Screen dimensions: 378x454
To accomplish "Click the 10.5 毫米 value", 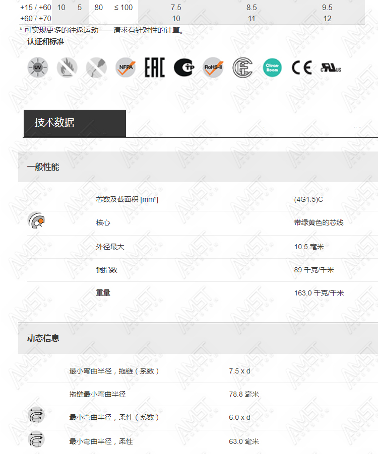I will coord(309,247).
